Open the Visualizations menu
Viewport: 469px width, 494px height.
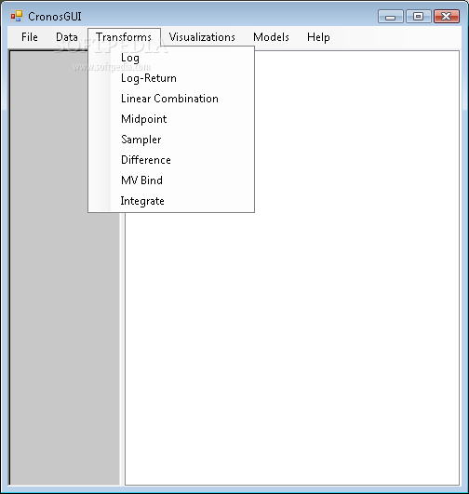pyautogui.click(x=202, y=37)
